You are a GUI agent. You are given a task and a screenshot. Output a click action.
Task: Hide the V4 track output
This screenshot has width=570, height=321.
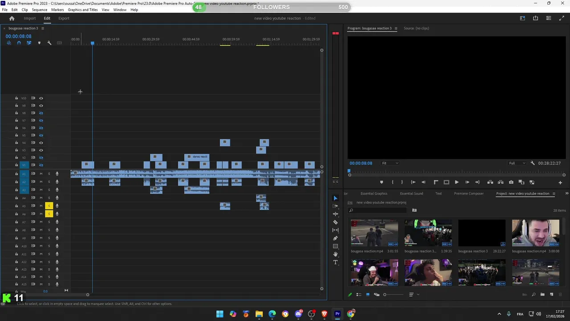[x=41, y=143]
